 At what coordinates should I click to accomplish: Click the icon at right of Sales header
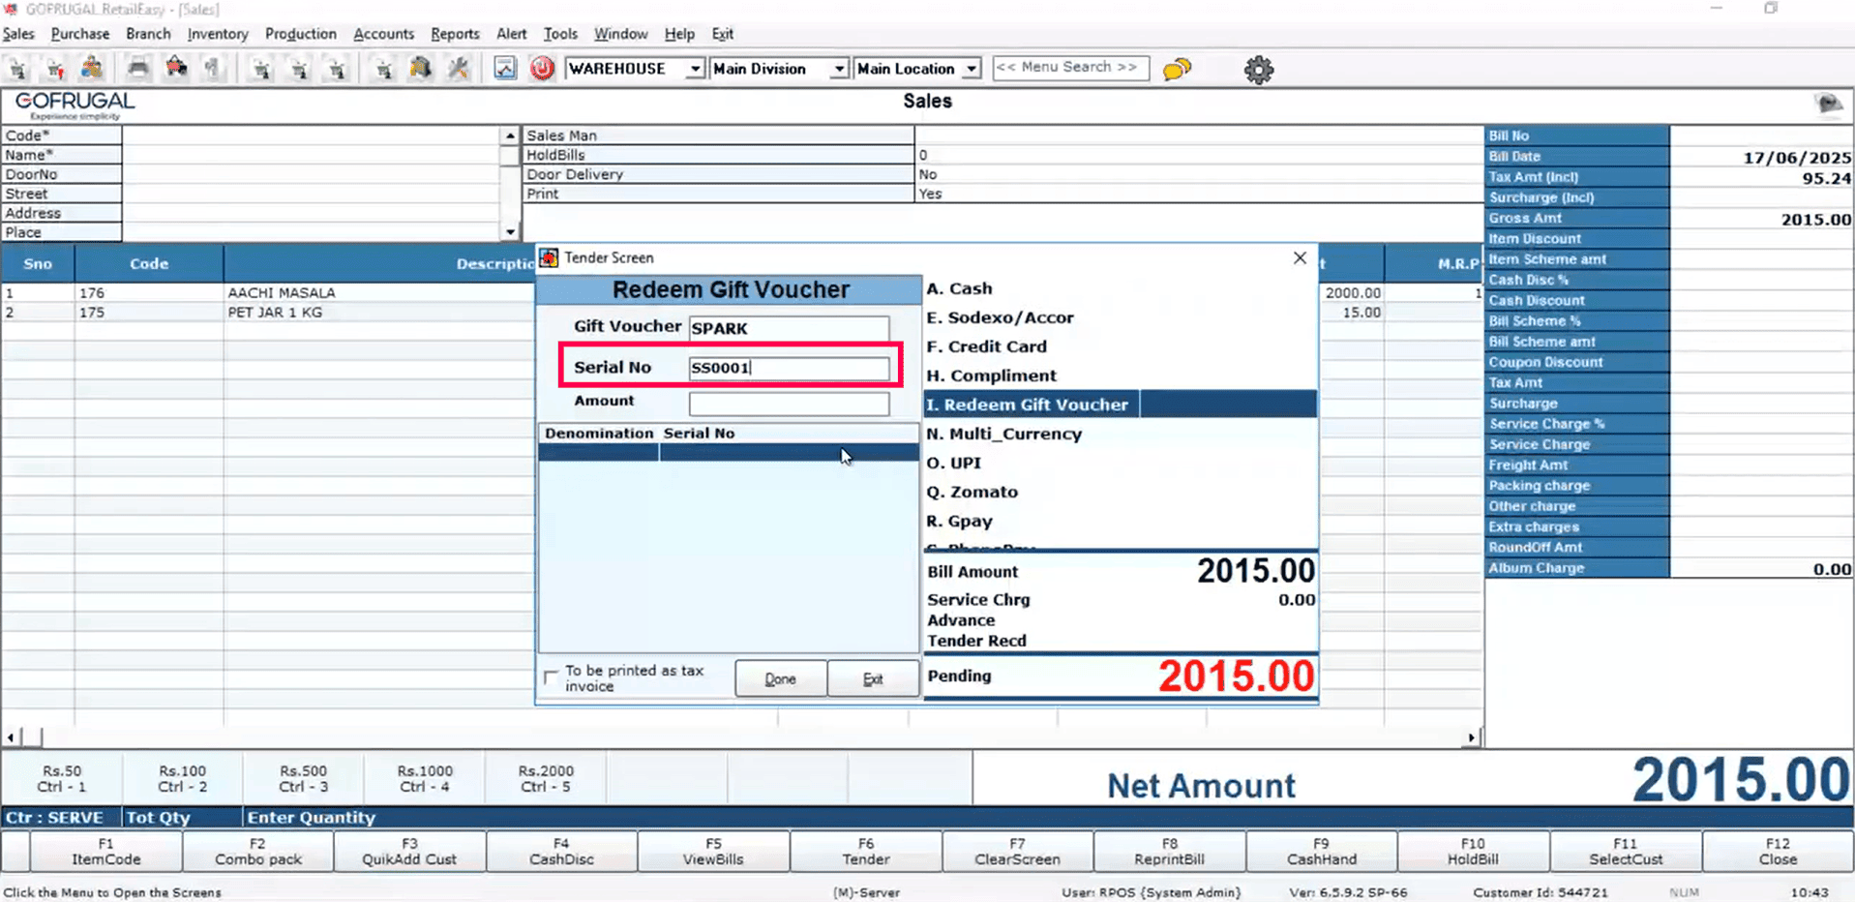click(x=1829, y=103)
